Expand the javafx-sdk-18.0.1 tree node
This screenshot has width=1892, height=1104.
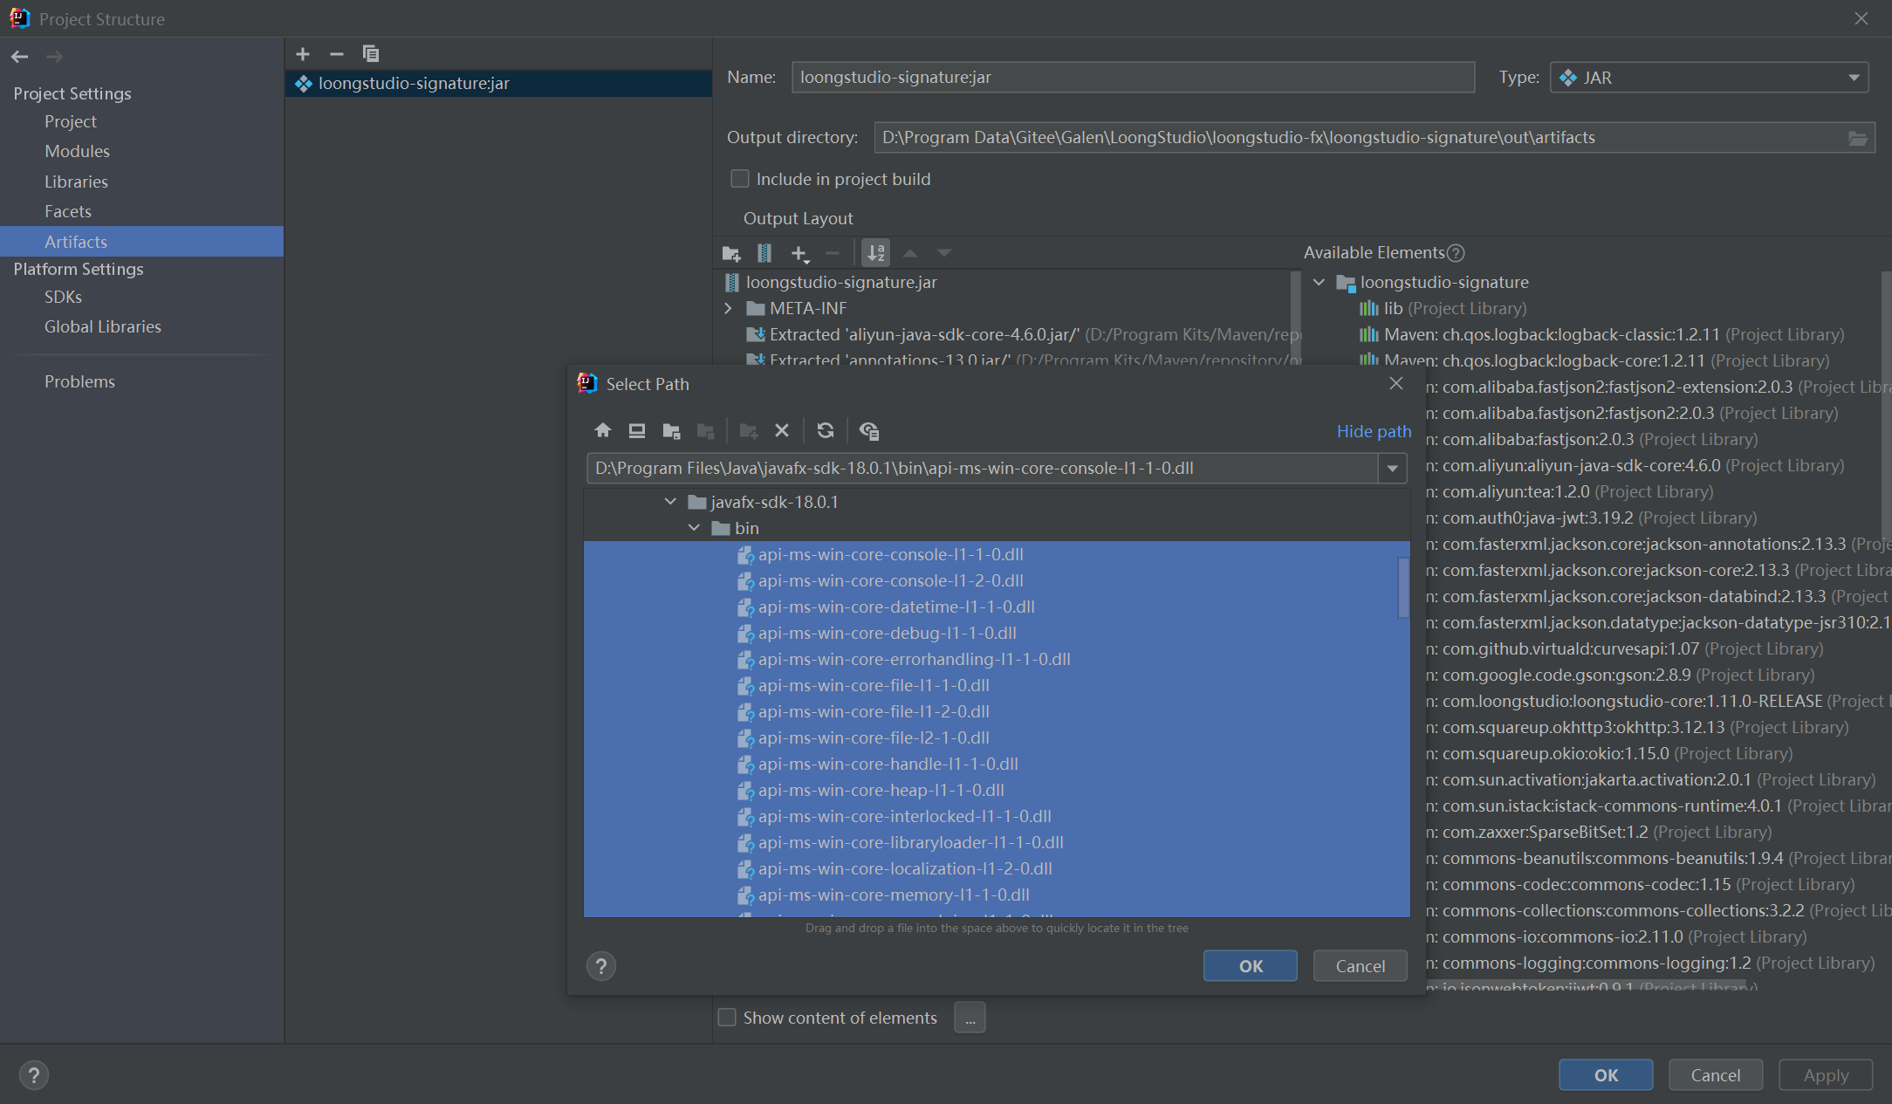coord(671,501)
